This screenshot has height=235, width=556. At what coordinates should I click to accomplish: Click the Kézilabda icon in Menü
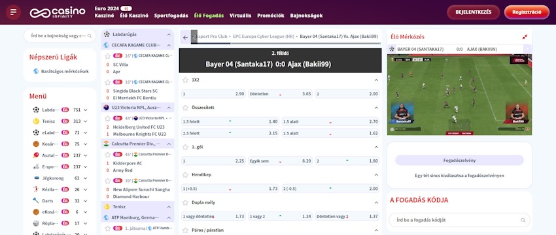point(36,189)
